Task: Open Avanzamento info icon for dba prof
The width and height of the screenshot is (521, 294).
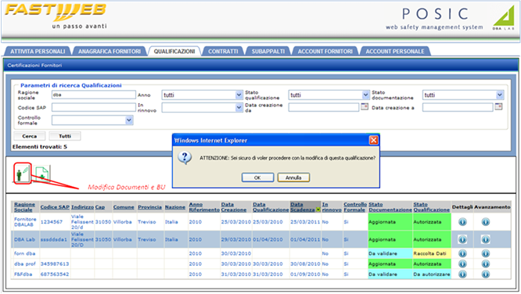Action: click(486, 264)
